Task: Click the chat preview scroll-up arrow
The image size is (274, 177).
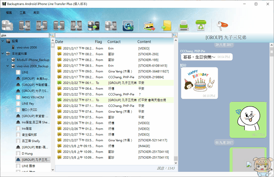Action: pyautogui.click(x=272, y=45)
